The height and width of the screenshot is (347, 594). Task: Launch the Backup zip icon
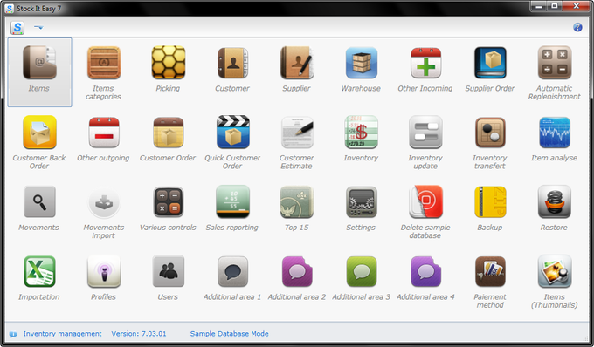click(x=490, y=202)
